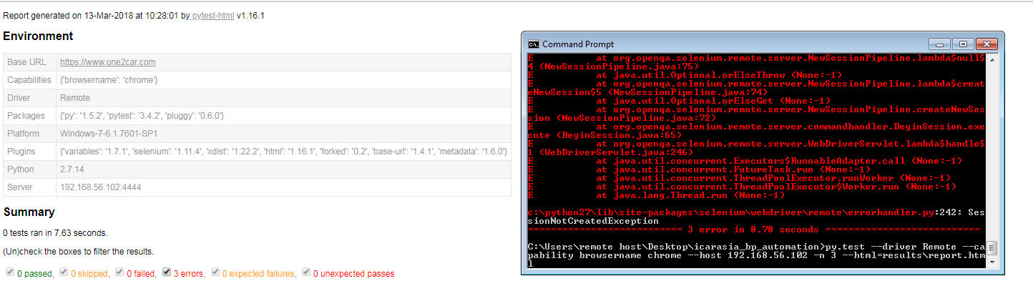Maximize the Command Prompt window
1033x281 pixels.
tap(962, 44)
